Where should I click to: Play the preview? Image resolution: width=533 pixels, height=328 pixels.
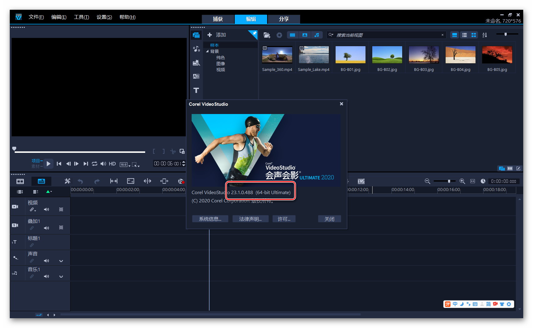(48, 164)
